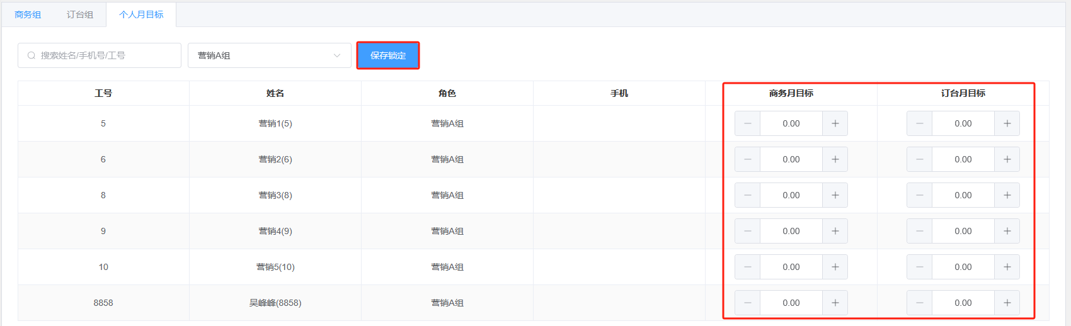The width and height of the screenshot is (1071, 326).
Task: Select the 营销2(6) name cell
Action: coord(275,159)
